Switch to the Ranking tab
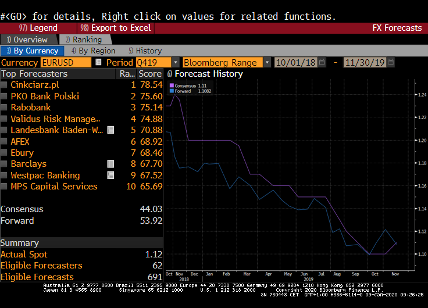 [x=83, y=40]
